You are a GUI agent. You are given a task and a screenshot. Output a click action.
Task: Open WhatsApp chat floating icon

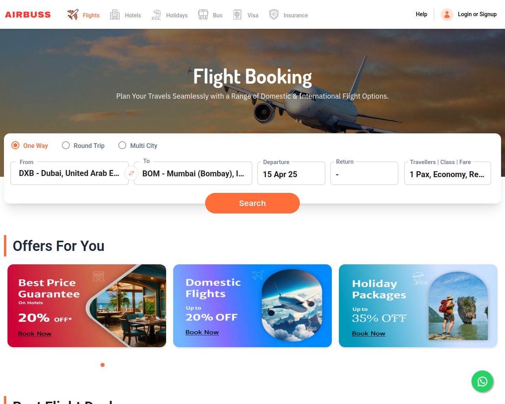[482, 382]
